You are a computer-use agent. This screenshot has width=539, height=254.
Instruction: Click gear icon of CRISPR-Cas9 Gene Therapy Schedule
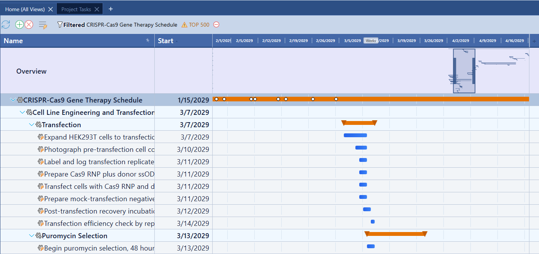tap(20, 100)
